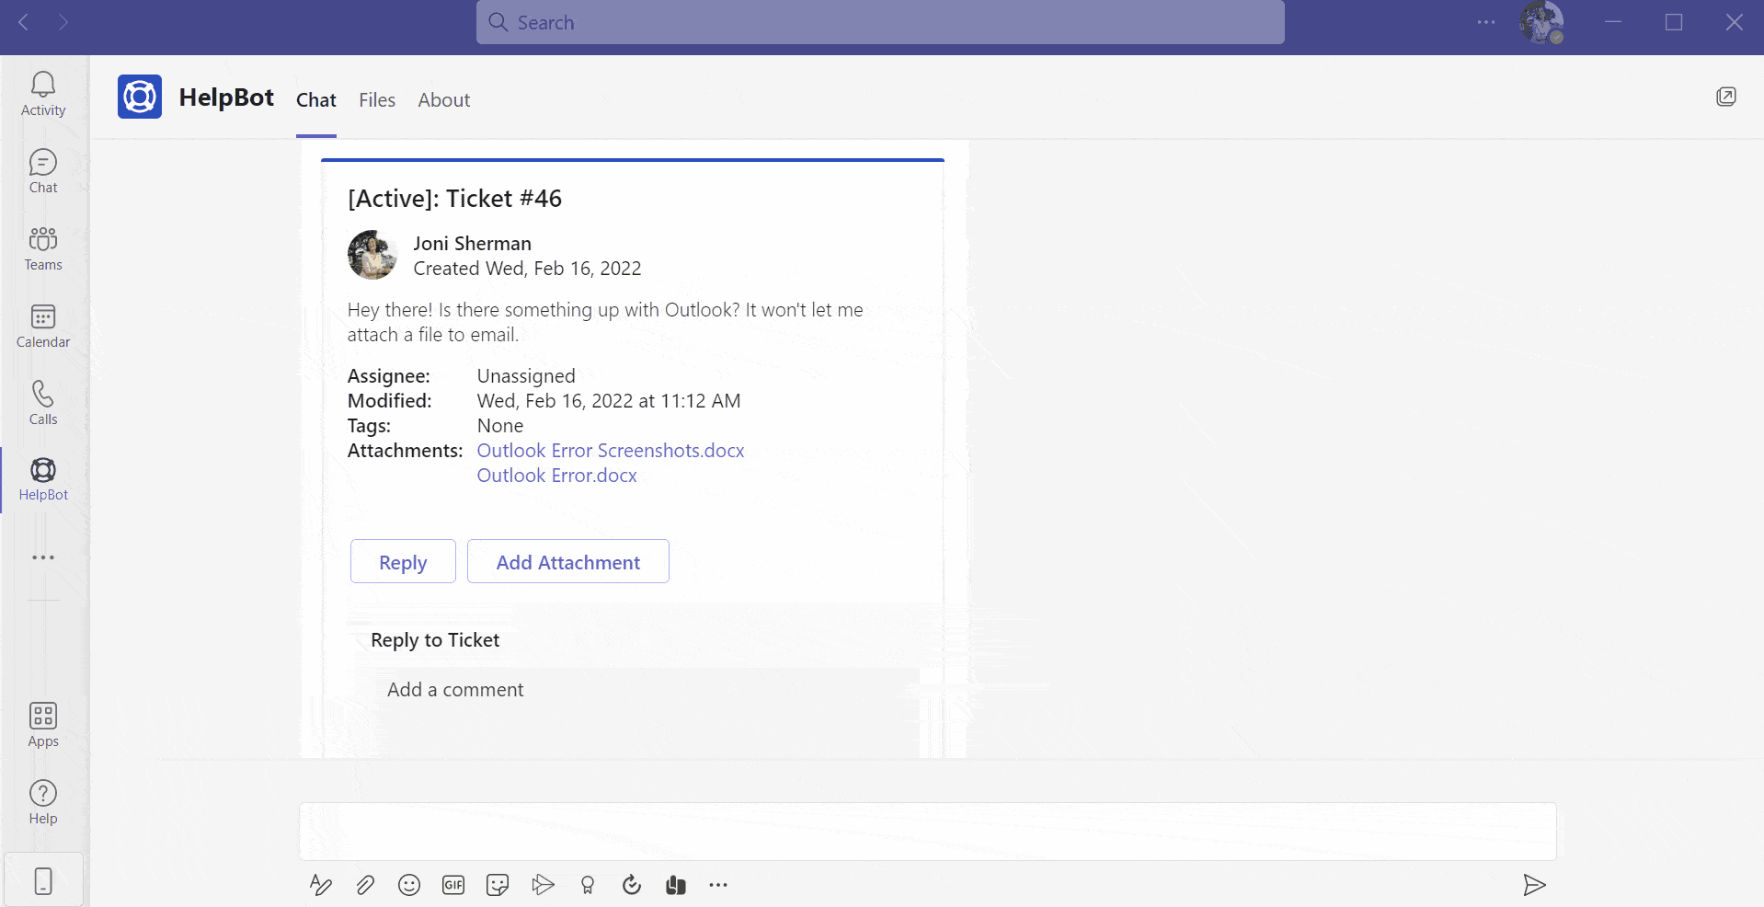Image resolution: width=1764 pixels, height=907 pixels.
Task: Open the GIF picker
Action: pyautogui.click(x=453, y=885)
